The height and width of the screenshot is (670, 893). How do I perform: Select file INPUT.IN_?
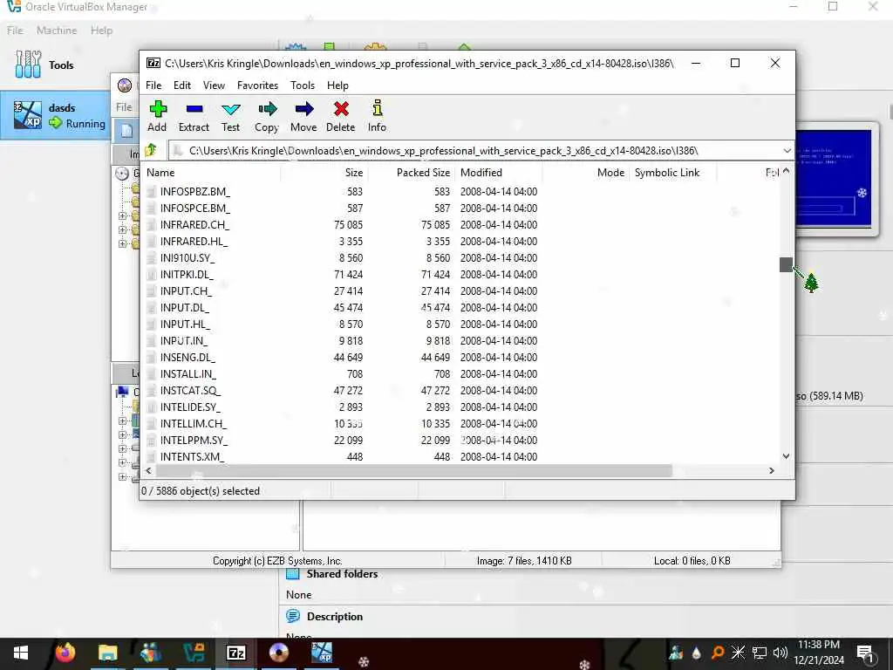184,340
